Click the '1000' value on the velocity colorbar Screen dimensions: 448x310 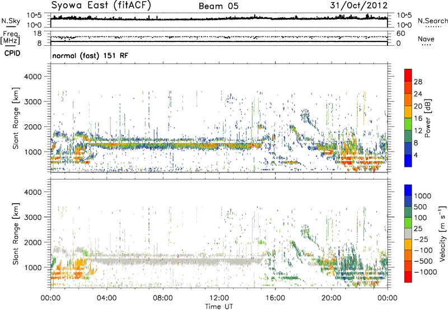[423, 196]
